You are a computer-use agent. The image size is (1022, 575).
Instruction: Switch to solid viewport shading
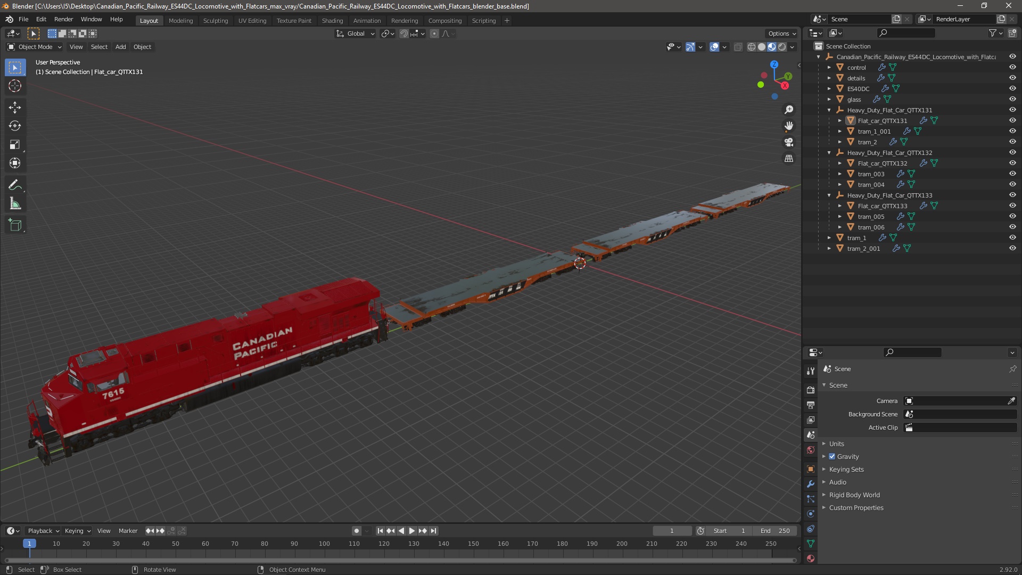click(x=762, y=47)
